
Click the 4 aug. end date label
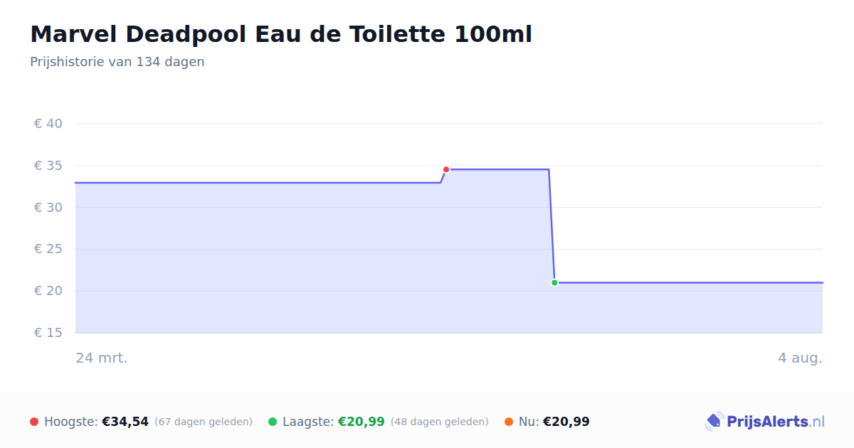click(x=800, y=358)
